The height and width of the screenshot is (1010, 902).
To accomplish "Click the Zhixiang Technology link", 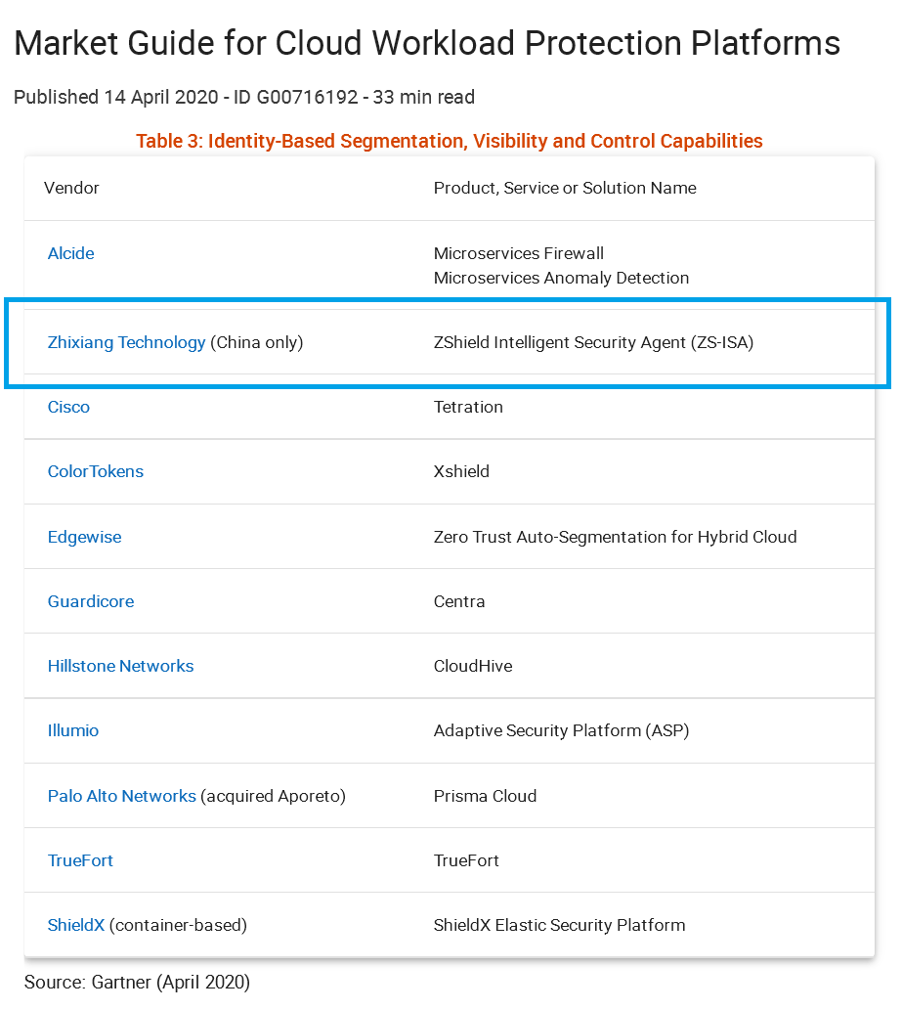I will pos(126,342).
